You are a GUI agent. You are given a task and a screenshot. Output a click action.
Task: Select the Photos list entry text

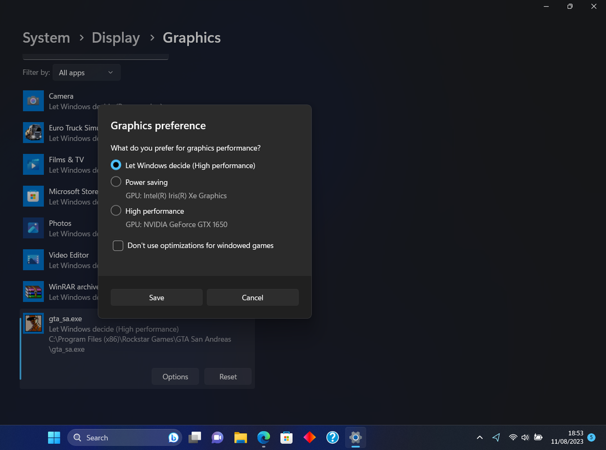(x=60, y=223)
